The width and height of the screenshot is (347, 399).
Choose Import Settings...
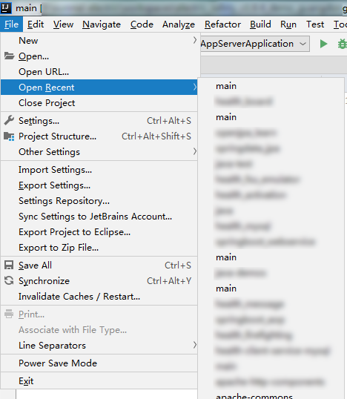click(99, 170)
